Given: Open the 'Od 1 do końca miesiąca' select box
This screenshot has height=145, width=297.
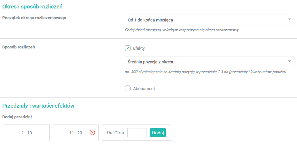Looking at the screenshot, I should pos(206,20).
